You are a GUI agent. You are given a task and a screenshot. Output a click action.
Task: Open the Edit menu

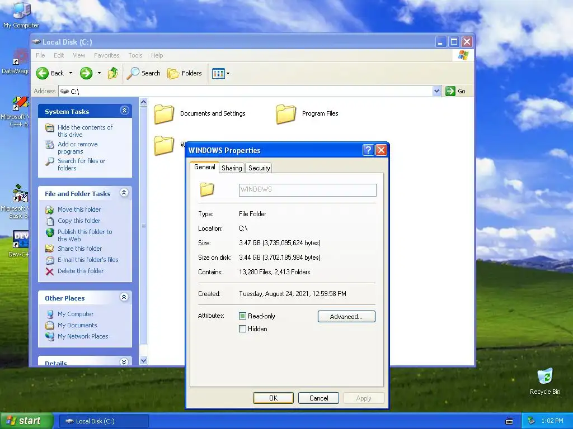[x=59, y=55]
